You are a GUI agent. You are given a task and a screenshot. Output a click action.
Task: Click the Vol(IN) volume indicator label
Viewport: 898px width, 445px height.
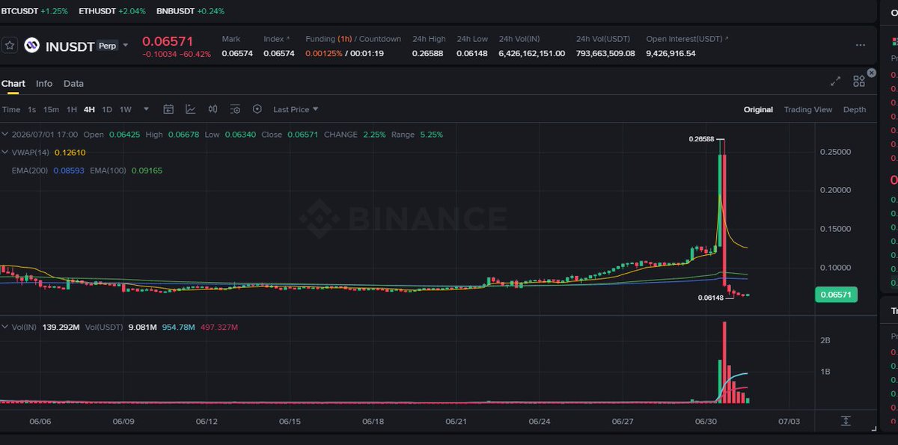pyautogui.click(x=24, y=328)
